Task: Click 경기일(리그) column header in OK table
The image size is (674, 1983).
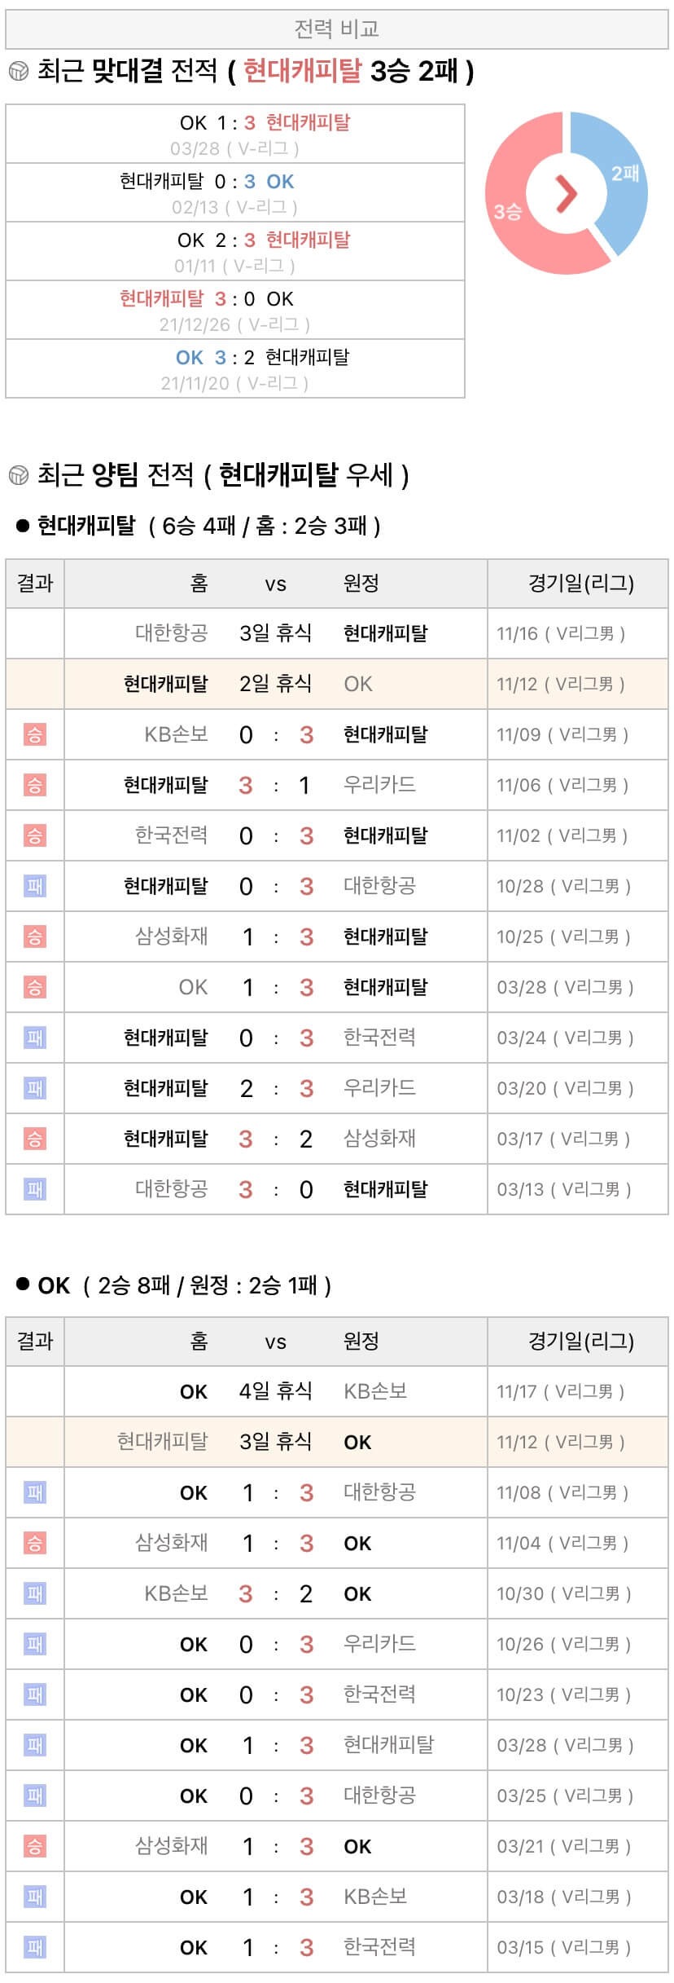Action: click(x=580, y=1342)
